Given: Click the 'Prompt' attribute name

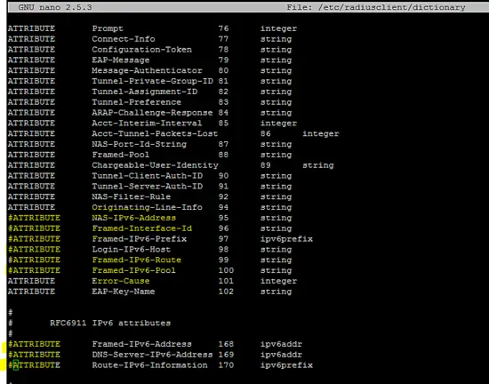Looking at the screenshot, I should (108, 28).
